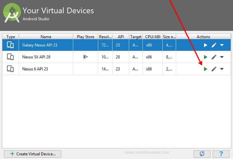Image resolution: width=233 pixels, height=159 pixels.
Task: Launch the Nexus 6 API 23 emulator
Action: pos(205,69)
